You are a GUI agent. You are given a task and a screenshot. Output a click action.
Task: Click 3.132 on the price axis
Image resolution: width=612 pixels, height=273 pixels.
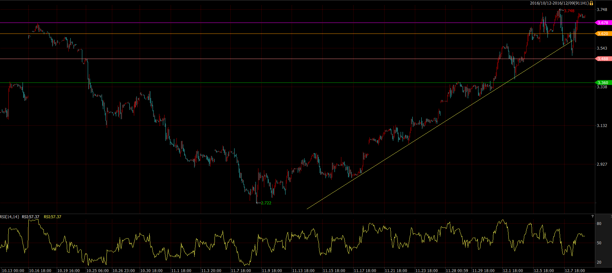pyautogui.click(x=602, y=126)
